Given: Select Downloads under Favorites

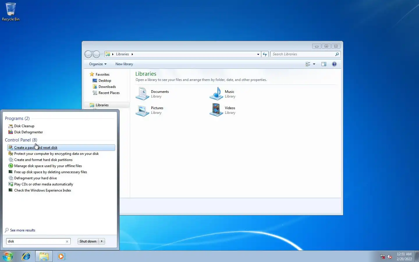Looking at the screenshot, I should point(107,87).
